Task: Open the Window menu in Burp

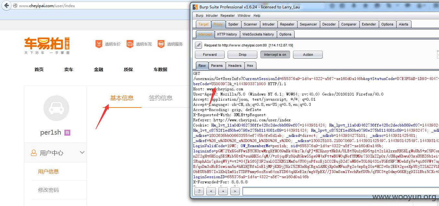Action: tap(244, 15)
